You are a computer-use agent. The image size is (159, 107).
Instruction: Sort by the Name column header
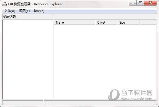(x=75, y=22)
